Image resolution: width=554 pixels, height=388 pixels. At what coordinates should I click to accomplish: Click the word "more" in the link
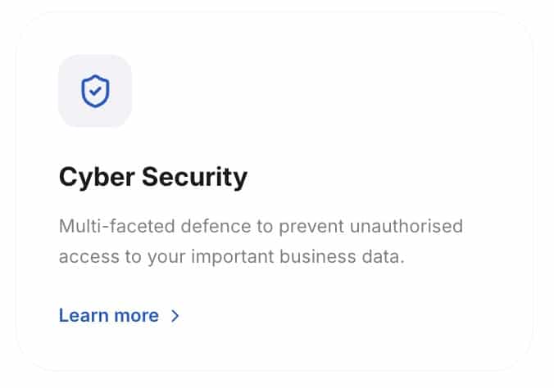137,316
